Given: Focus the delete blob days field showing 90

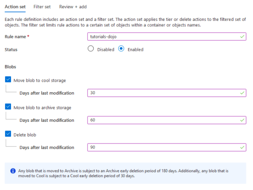Looking at the screenshot, I should 162,147.
